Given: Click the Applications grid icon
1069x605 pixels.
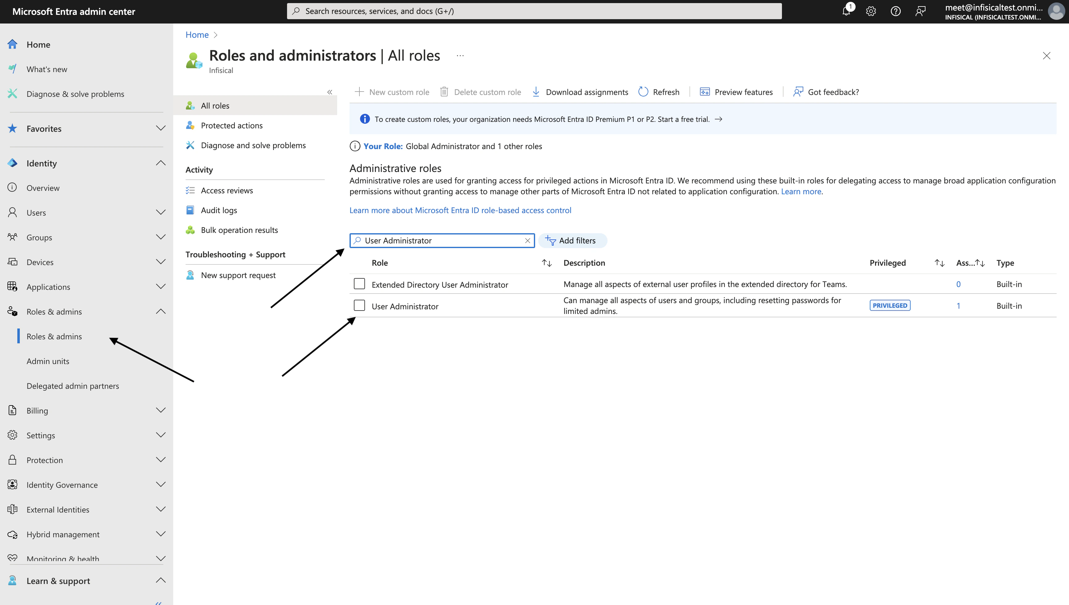Looking at the screenshot, I should [x=12, y=286].
